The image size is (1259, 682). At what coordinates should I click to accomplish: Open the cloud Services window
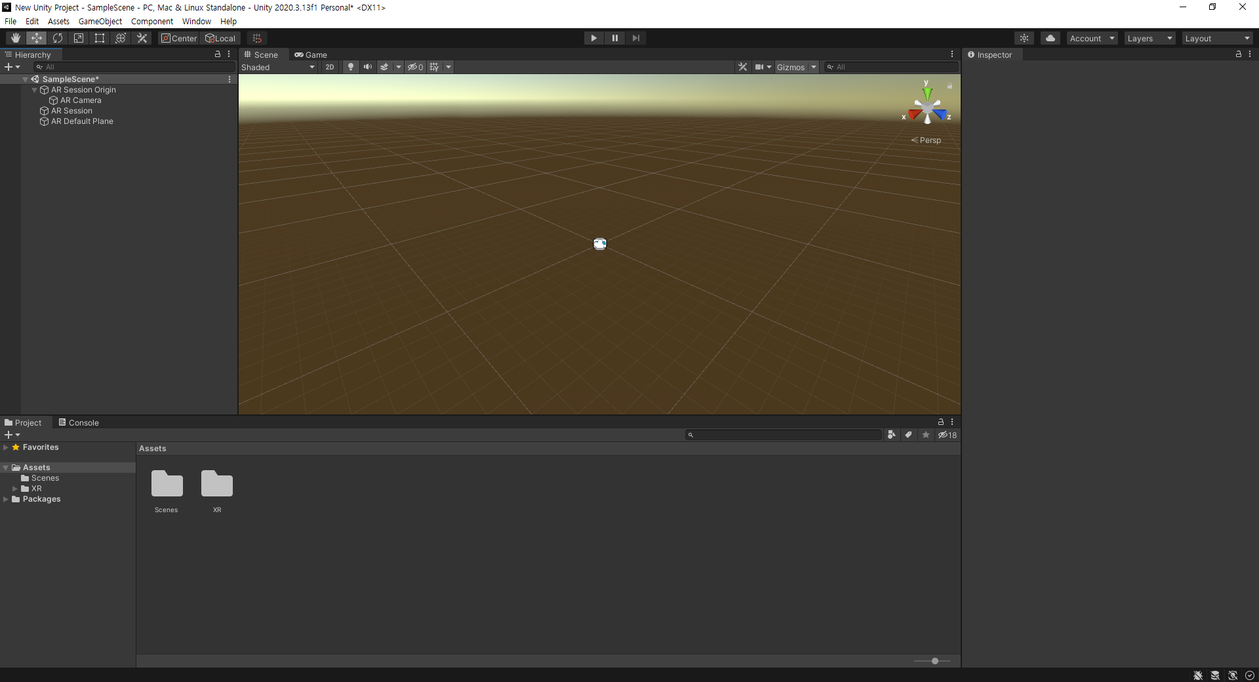1050,38
